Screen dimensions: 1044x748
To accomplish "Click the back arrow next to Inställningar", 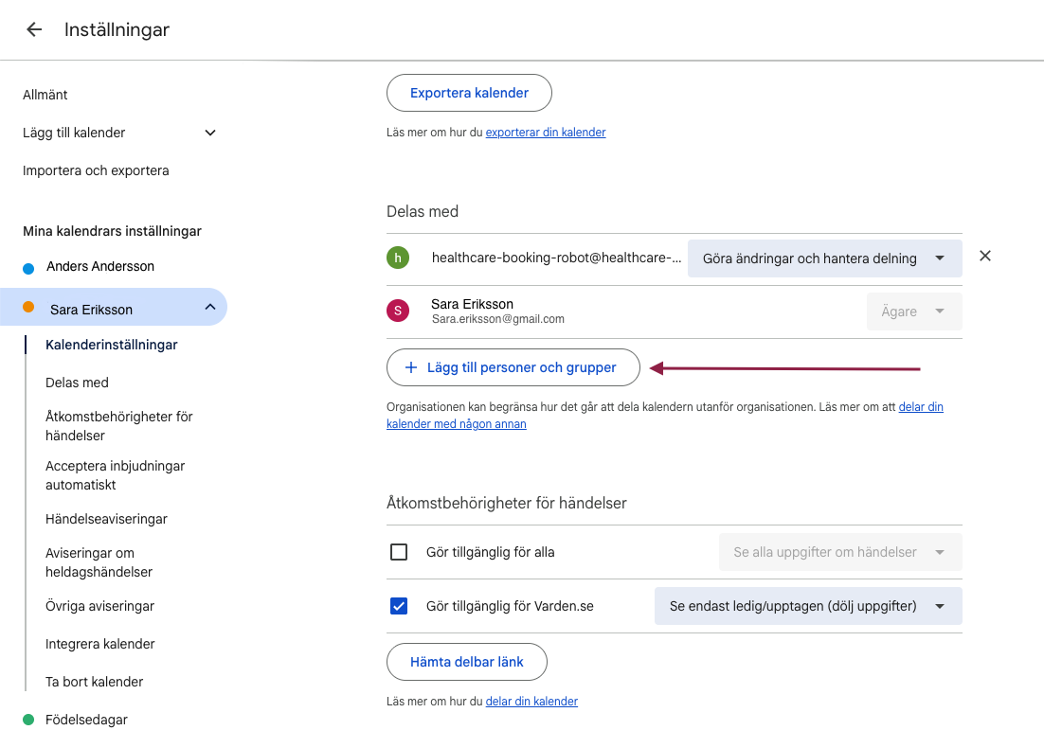I will pos(34,29).
